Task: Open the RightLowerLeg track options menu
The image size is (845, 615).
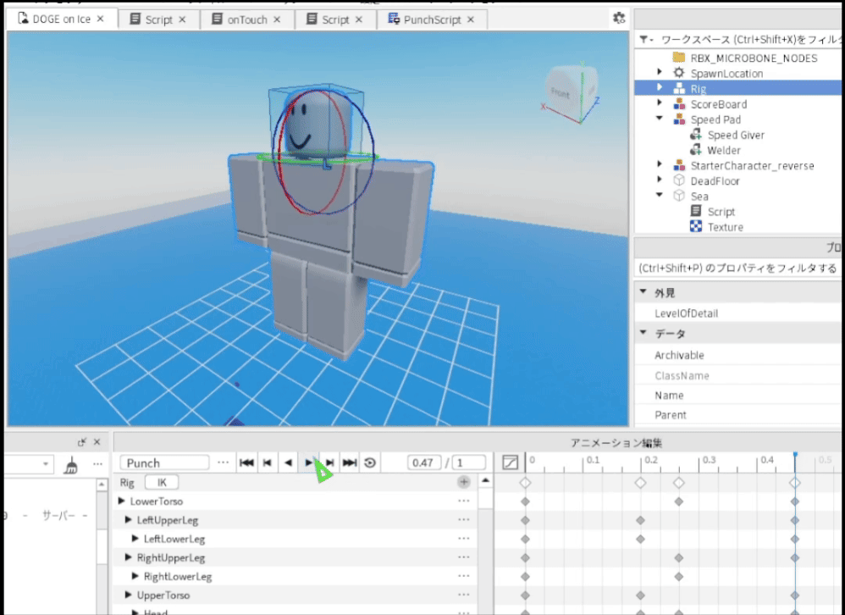Action: [464, 576]
